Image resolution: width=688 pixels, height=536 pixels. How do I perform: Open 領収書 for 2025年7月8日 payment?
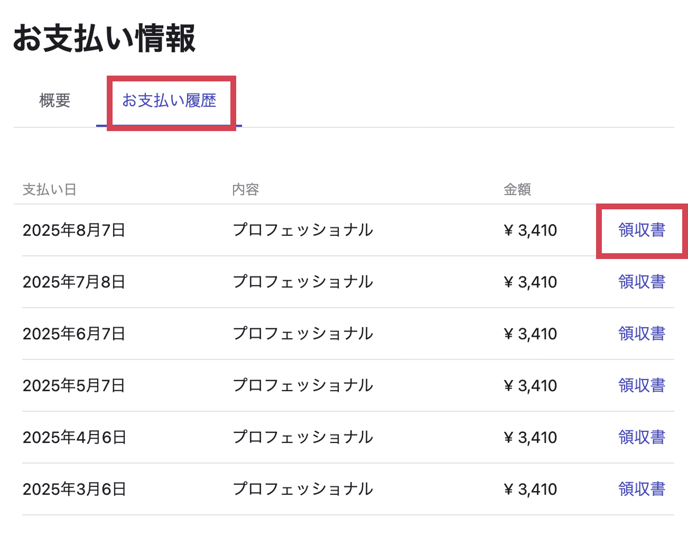coord(641,282)
